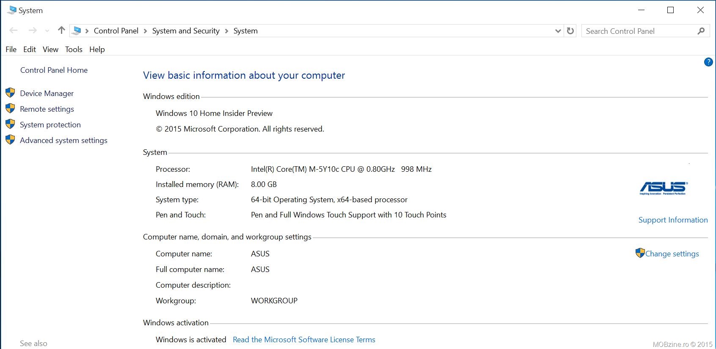Click the Forward navigation arrow
Image resolution: width=716 pixels, height=349 pixels.
click(x=33, y=30)
